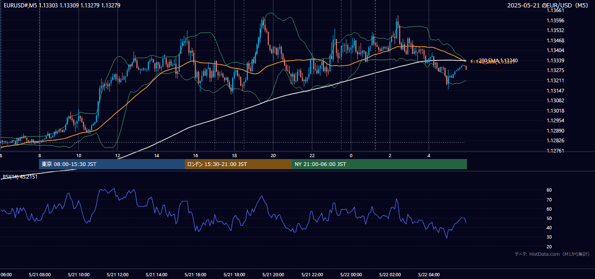Click the RSI 70 level label

(549, 199)
